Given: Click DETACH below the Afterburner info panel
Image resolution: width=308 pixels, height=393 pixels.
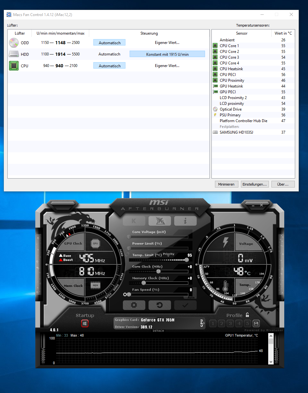Looking at the screenshot, I should point(158,331).
